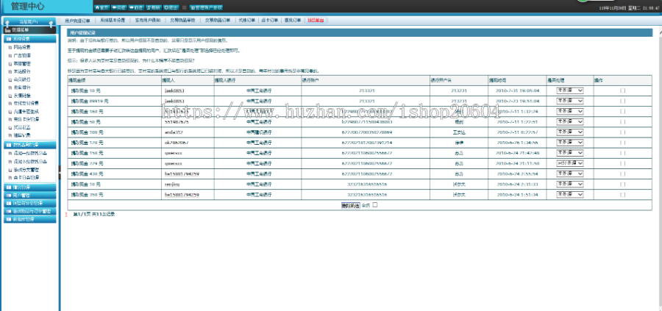Open the 点卡订单 tab
This screenshot has width=662, height=311.
(x=269, y=21)
